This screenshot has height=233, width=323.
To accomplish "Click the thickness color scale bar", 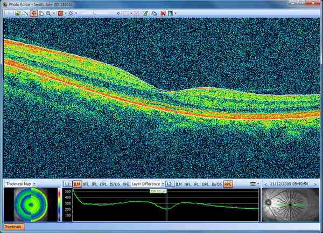I will [x=59, y=204].
